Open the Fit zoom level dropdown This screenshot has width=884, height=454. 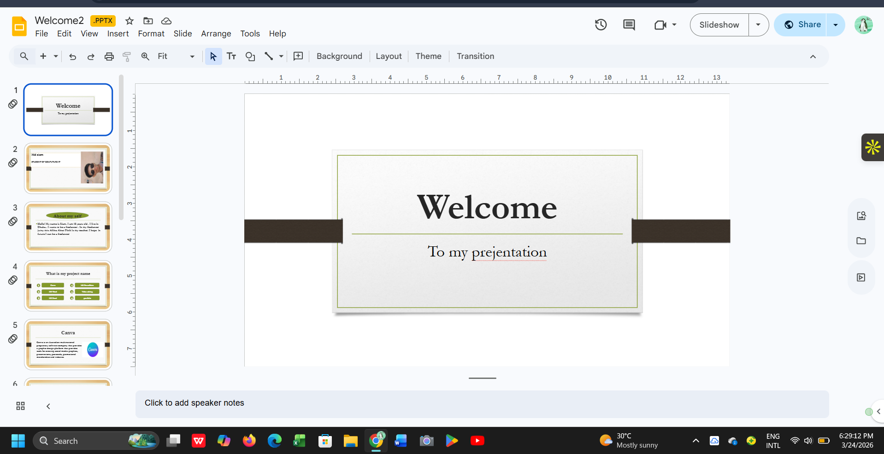[x=177, y=56]
